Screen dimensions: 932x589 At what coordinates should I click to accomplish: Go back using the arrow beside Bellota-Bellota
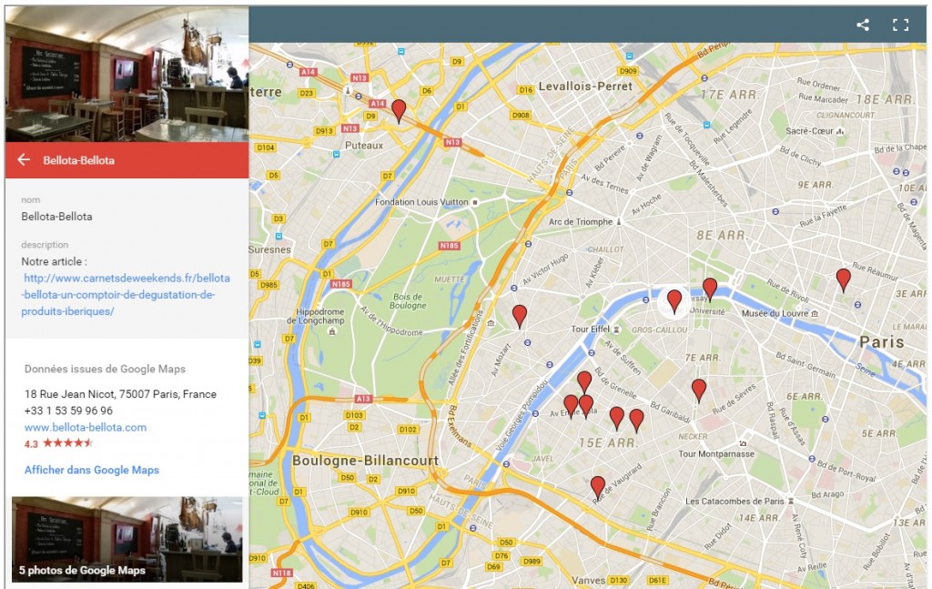tap(24, 159)
